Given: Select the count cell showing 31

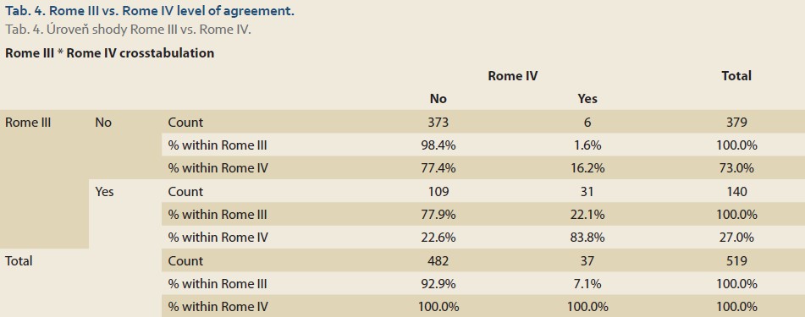Looking at the screenshot, I should point(587,191).
